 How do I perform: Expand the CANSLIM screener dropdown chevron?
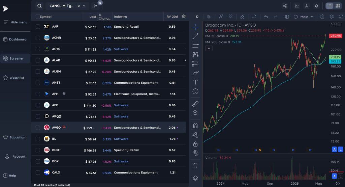[x=84, y=6]
